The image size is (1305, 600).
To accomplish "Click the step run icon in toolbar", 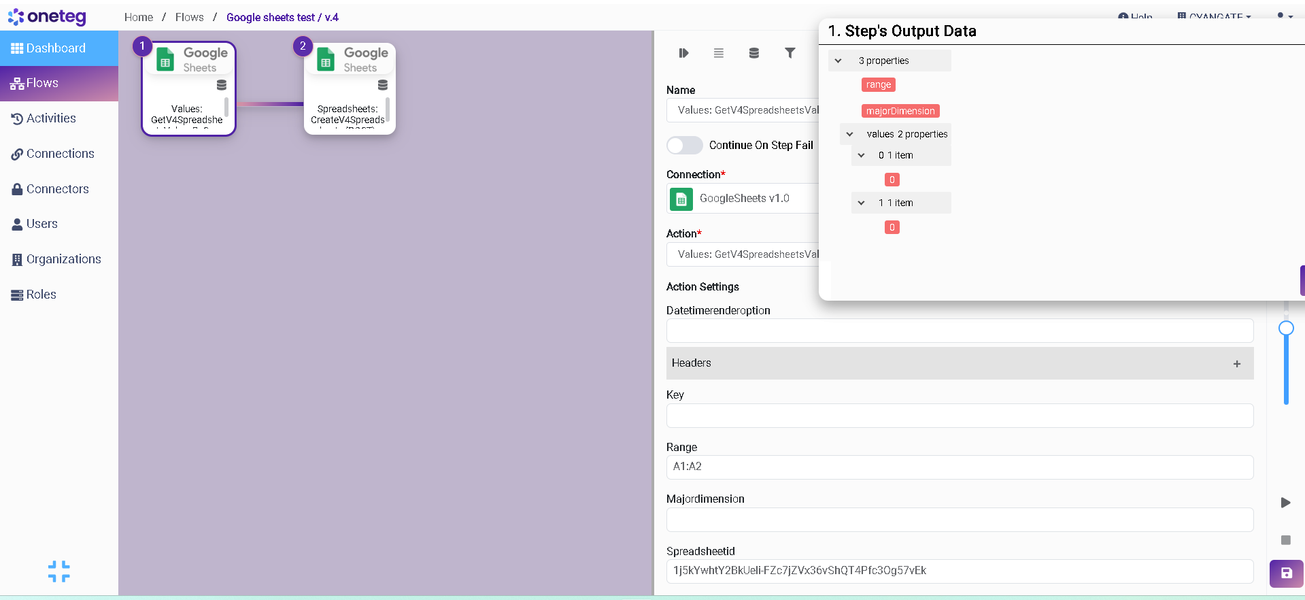I will [x=683, y=53].
